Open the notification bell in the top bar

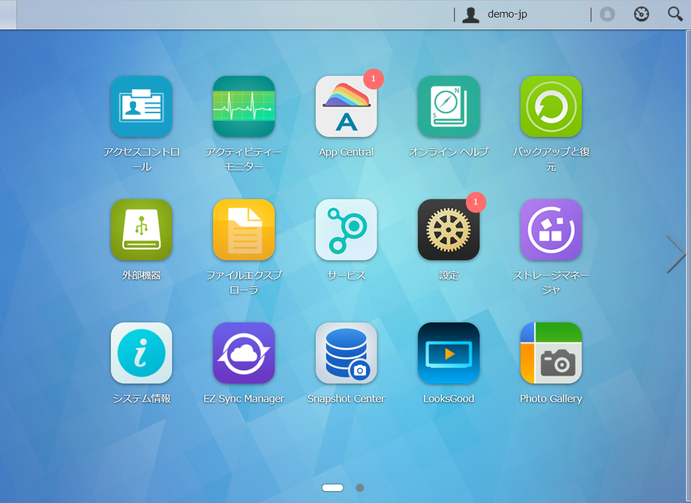click(607, 14)
